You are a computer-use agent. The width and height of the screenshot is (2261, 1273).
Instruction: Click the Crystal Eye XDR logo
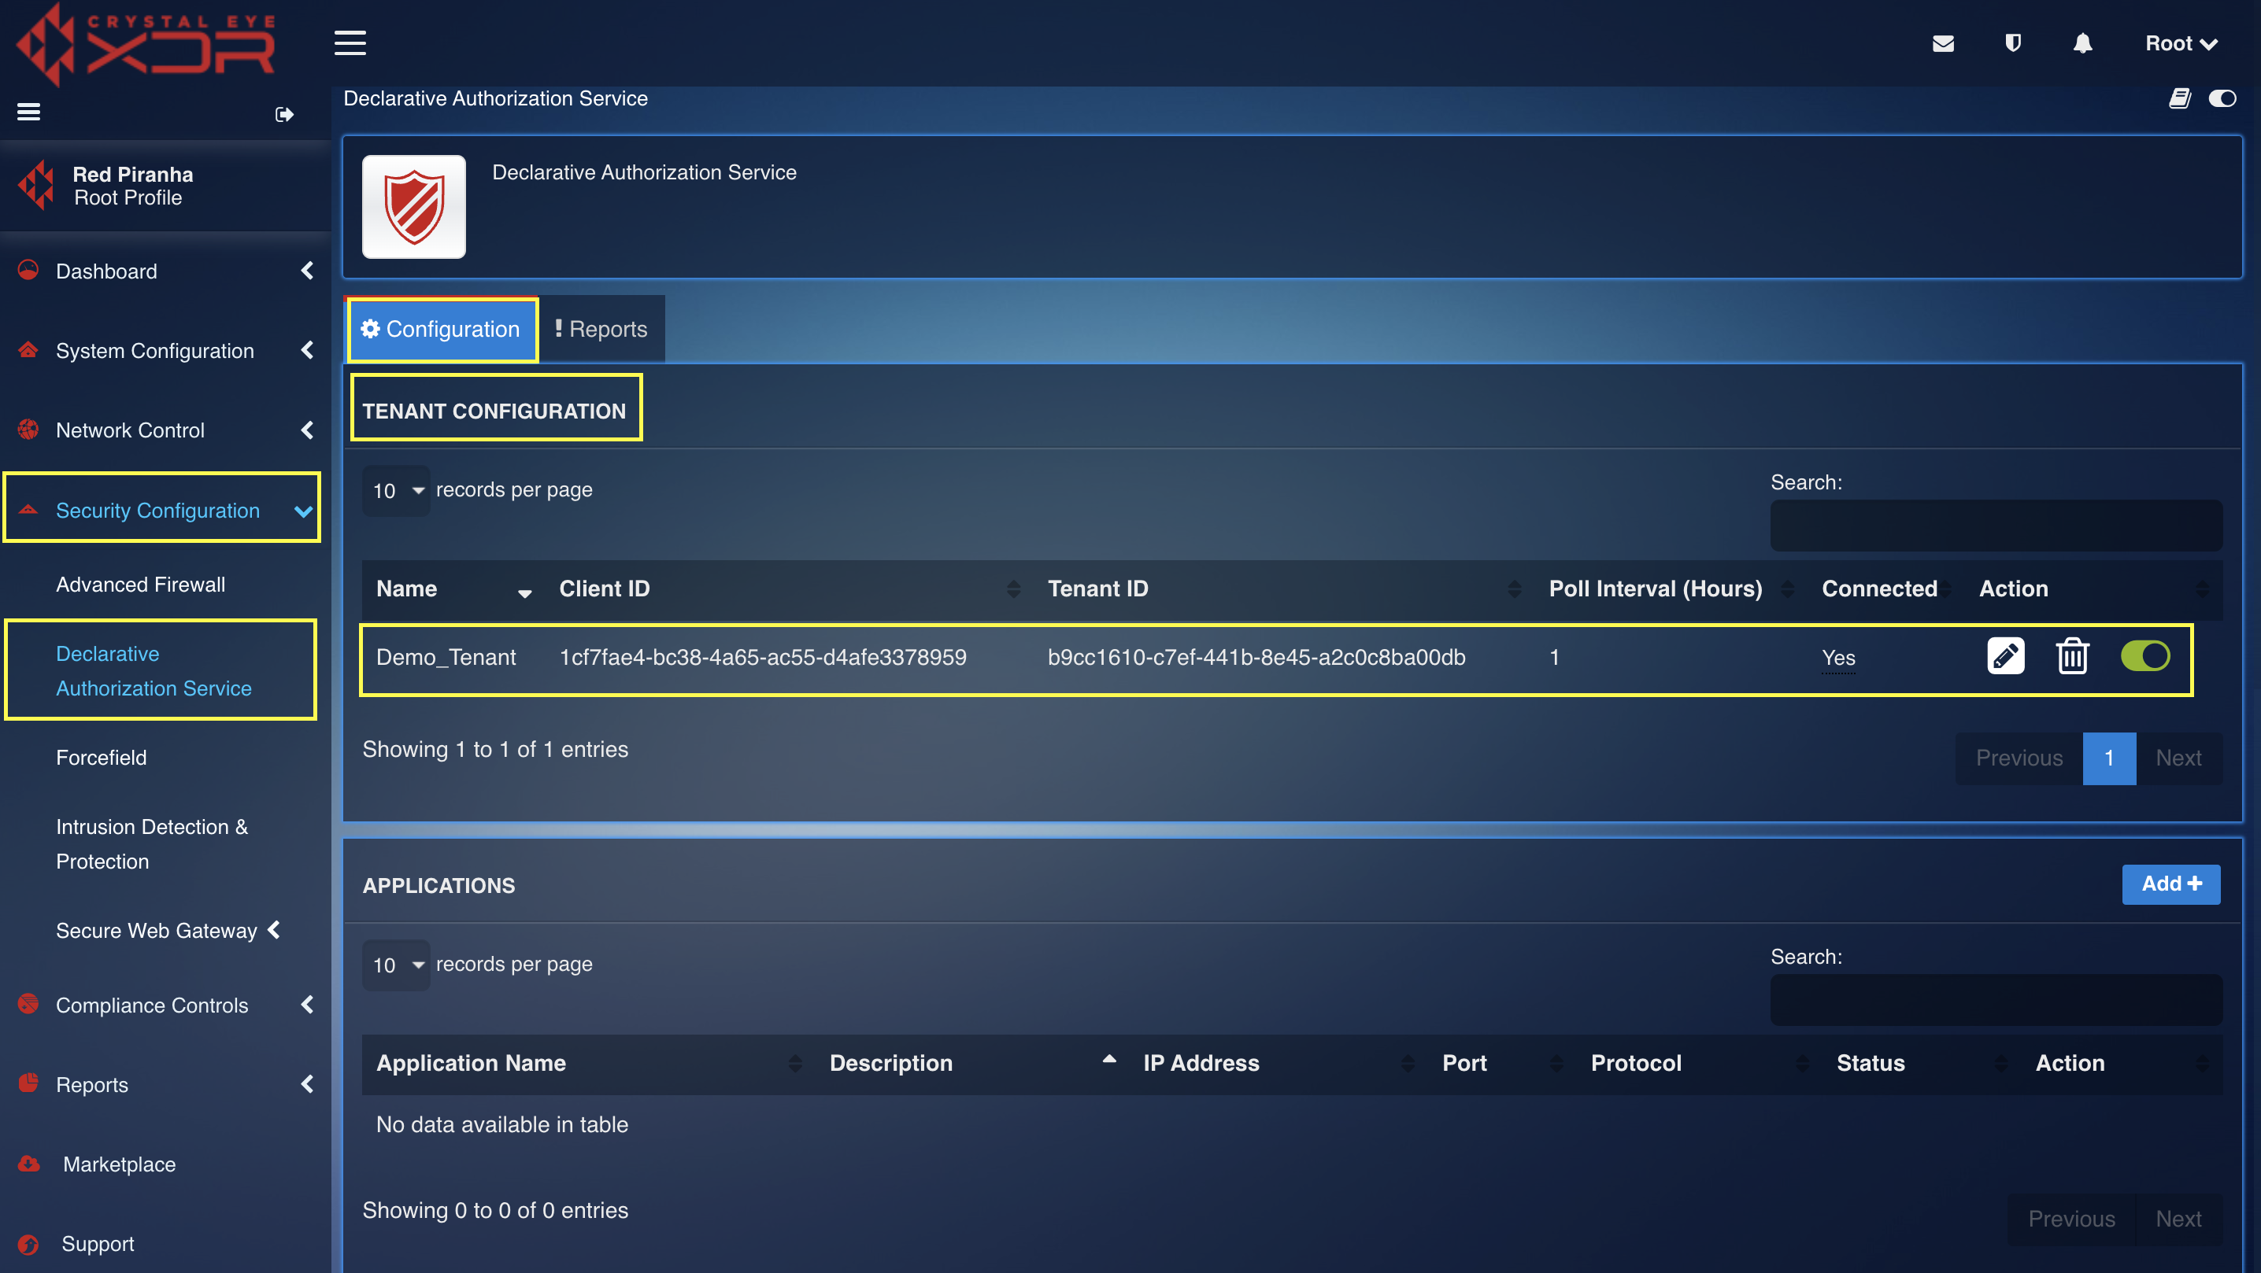[146, 44]
